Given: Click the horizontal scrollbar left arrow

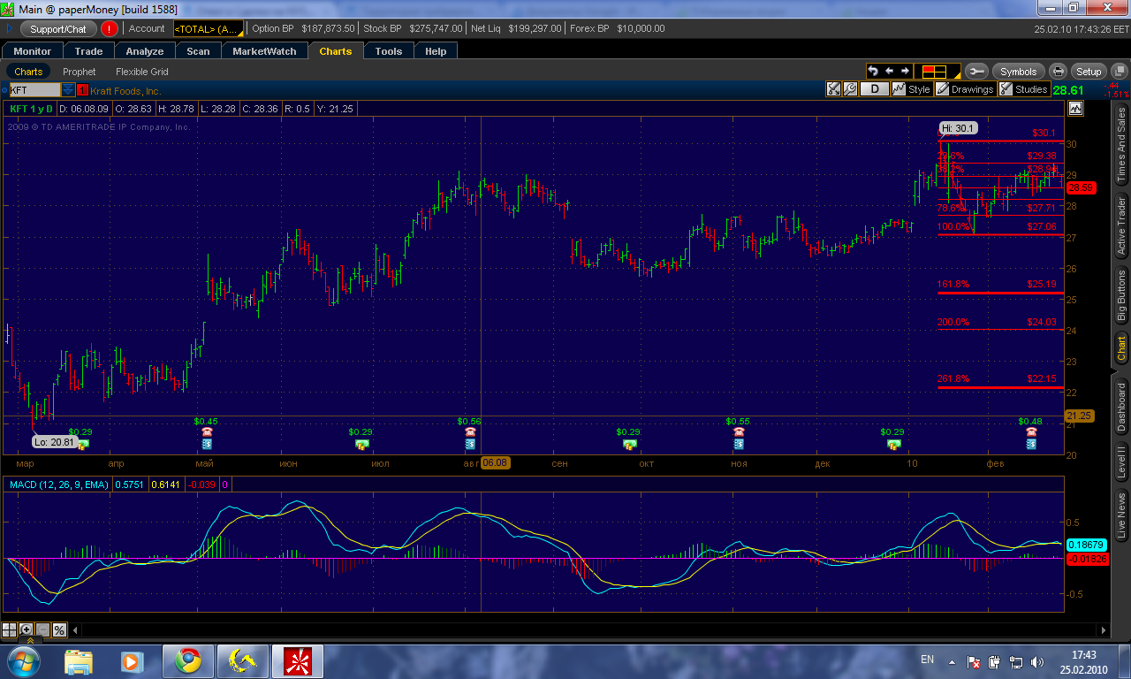Looking at the screenshot, I should [x=76, y=630].
